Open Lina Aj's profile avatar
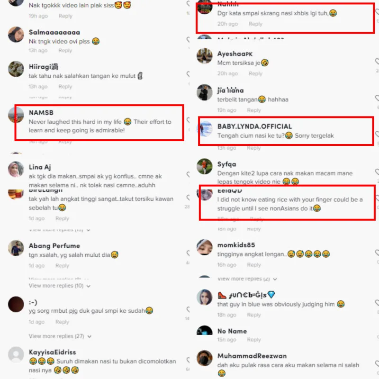The image size is (379, 379). click(x=16, y=169)
